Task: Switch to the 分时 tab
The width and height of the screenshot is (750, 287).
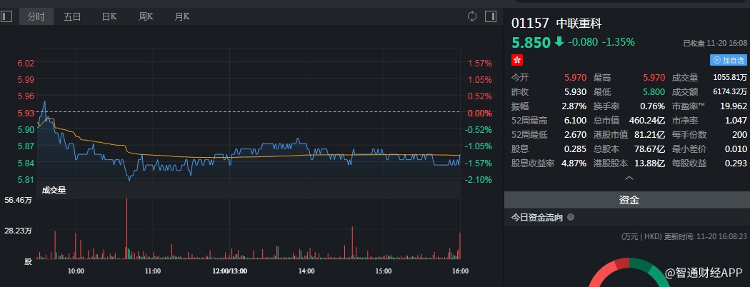Action: [x=36, y=16]
